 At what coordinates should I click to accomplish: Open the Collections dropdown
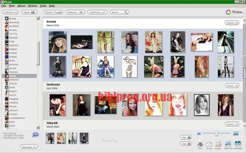(x=11, y=13)
